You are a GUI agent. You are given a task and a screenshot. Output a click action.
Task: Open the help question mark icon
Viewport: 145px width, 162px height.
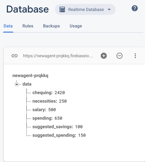pos(135,8)
